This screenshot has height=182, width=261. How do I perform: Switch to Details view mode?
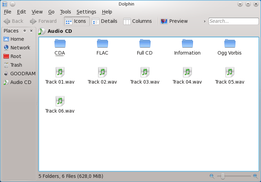pyautogui.click(x=105, y=21)
